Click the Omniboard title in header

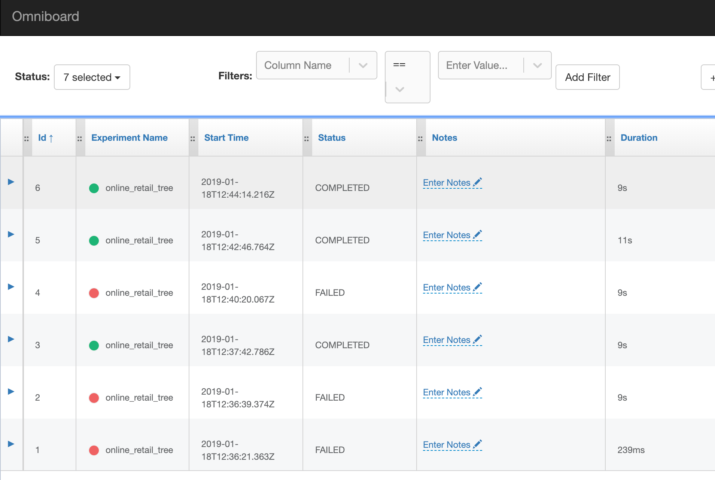click(46, 16)
